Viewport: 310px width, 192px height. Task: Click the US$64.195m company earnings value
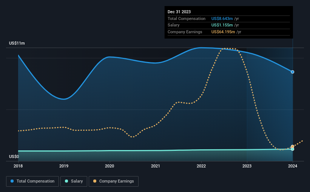coord(223,32)
